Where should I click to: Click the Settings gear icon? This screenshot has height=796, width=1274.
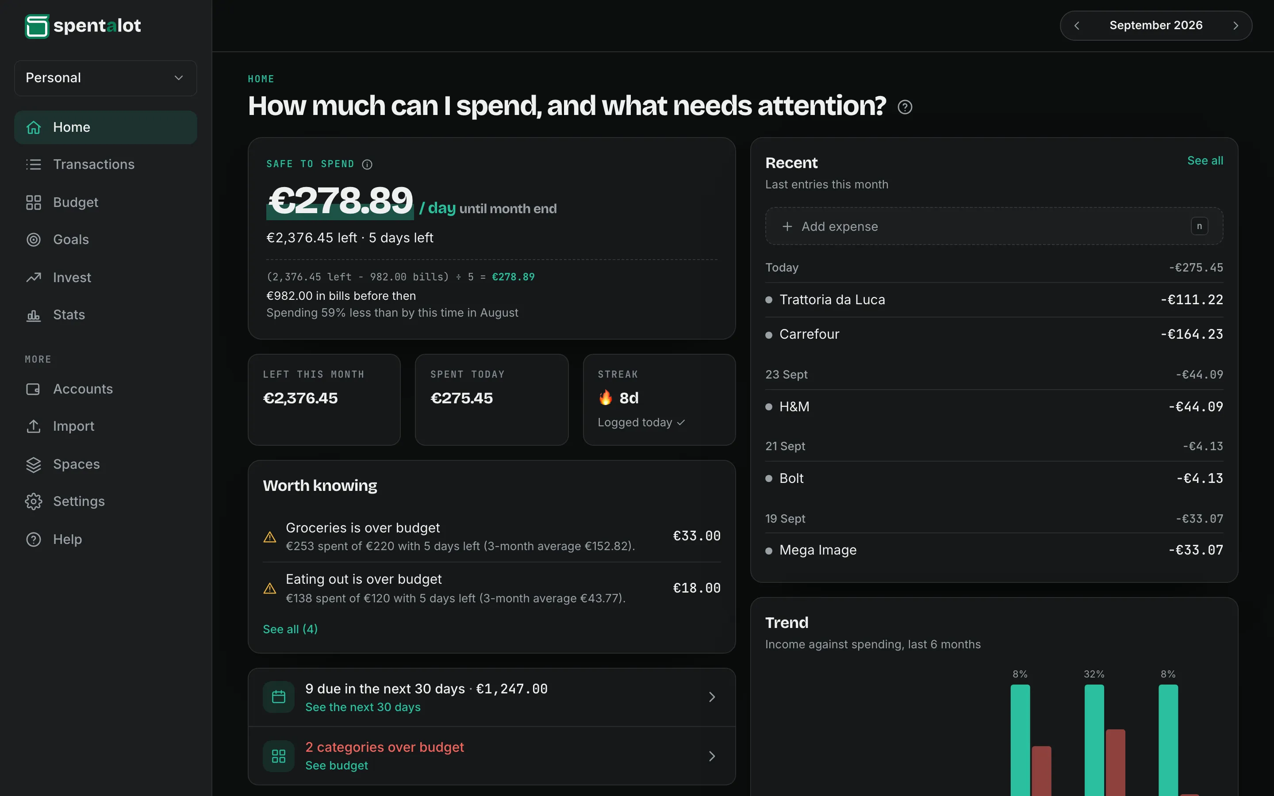pos(34,501)
